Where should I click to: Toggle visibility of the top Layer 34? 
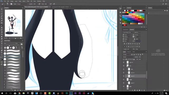pos(124,62)
